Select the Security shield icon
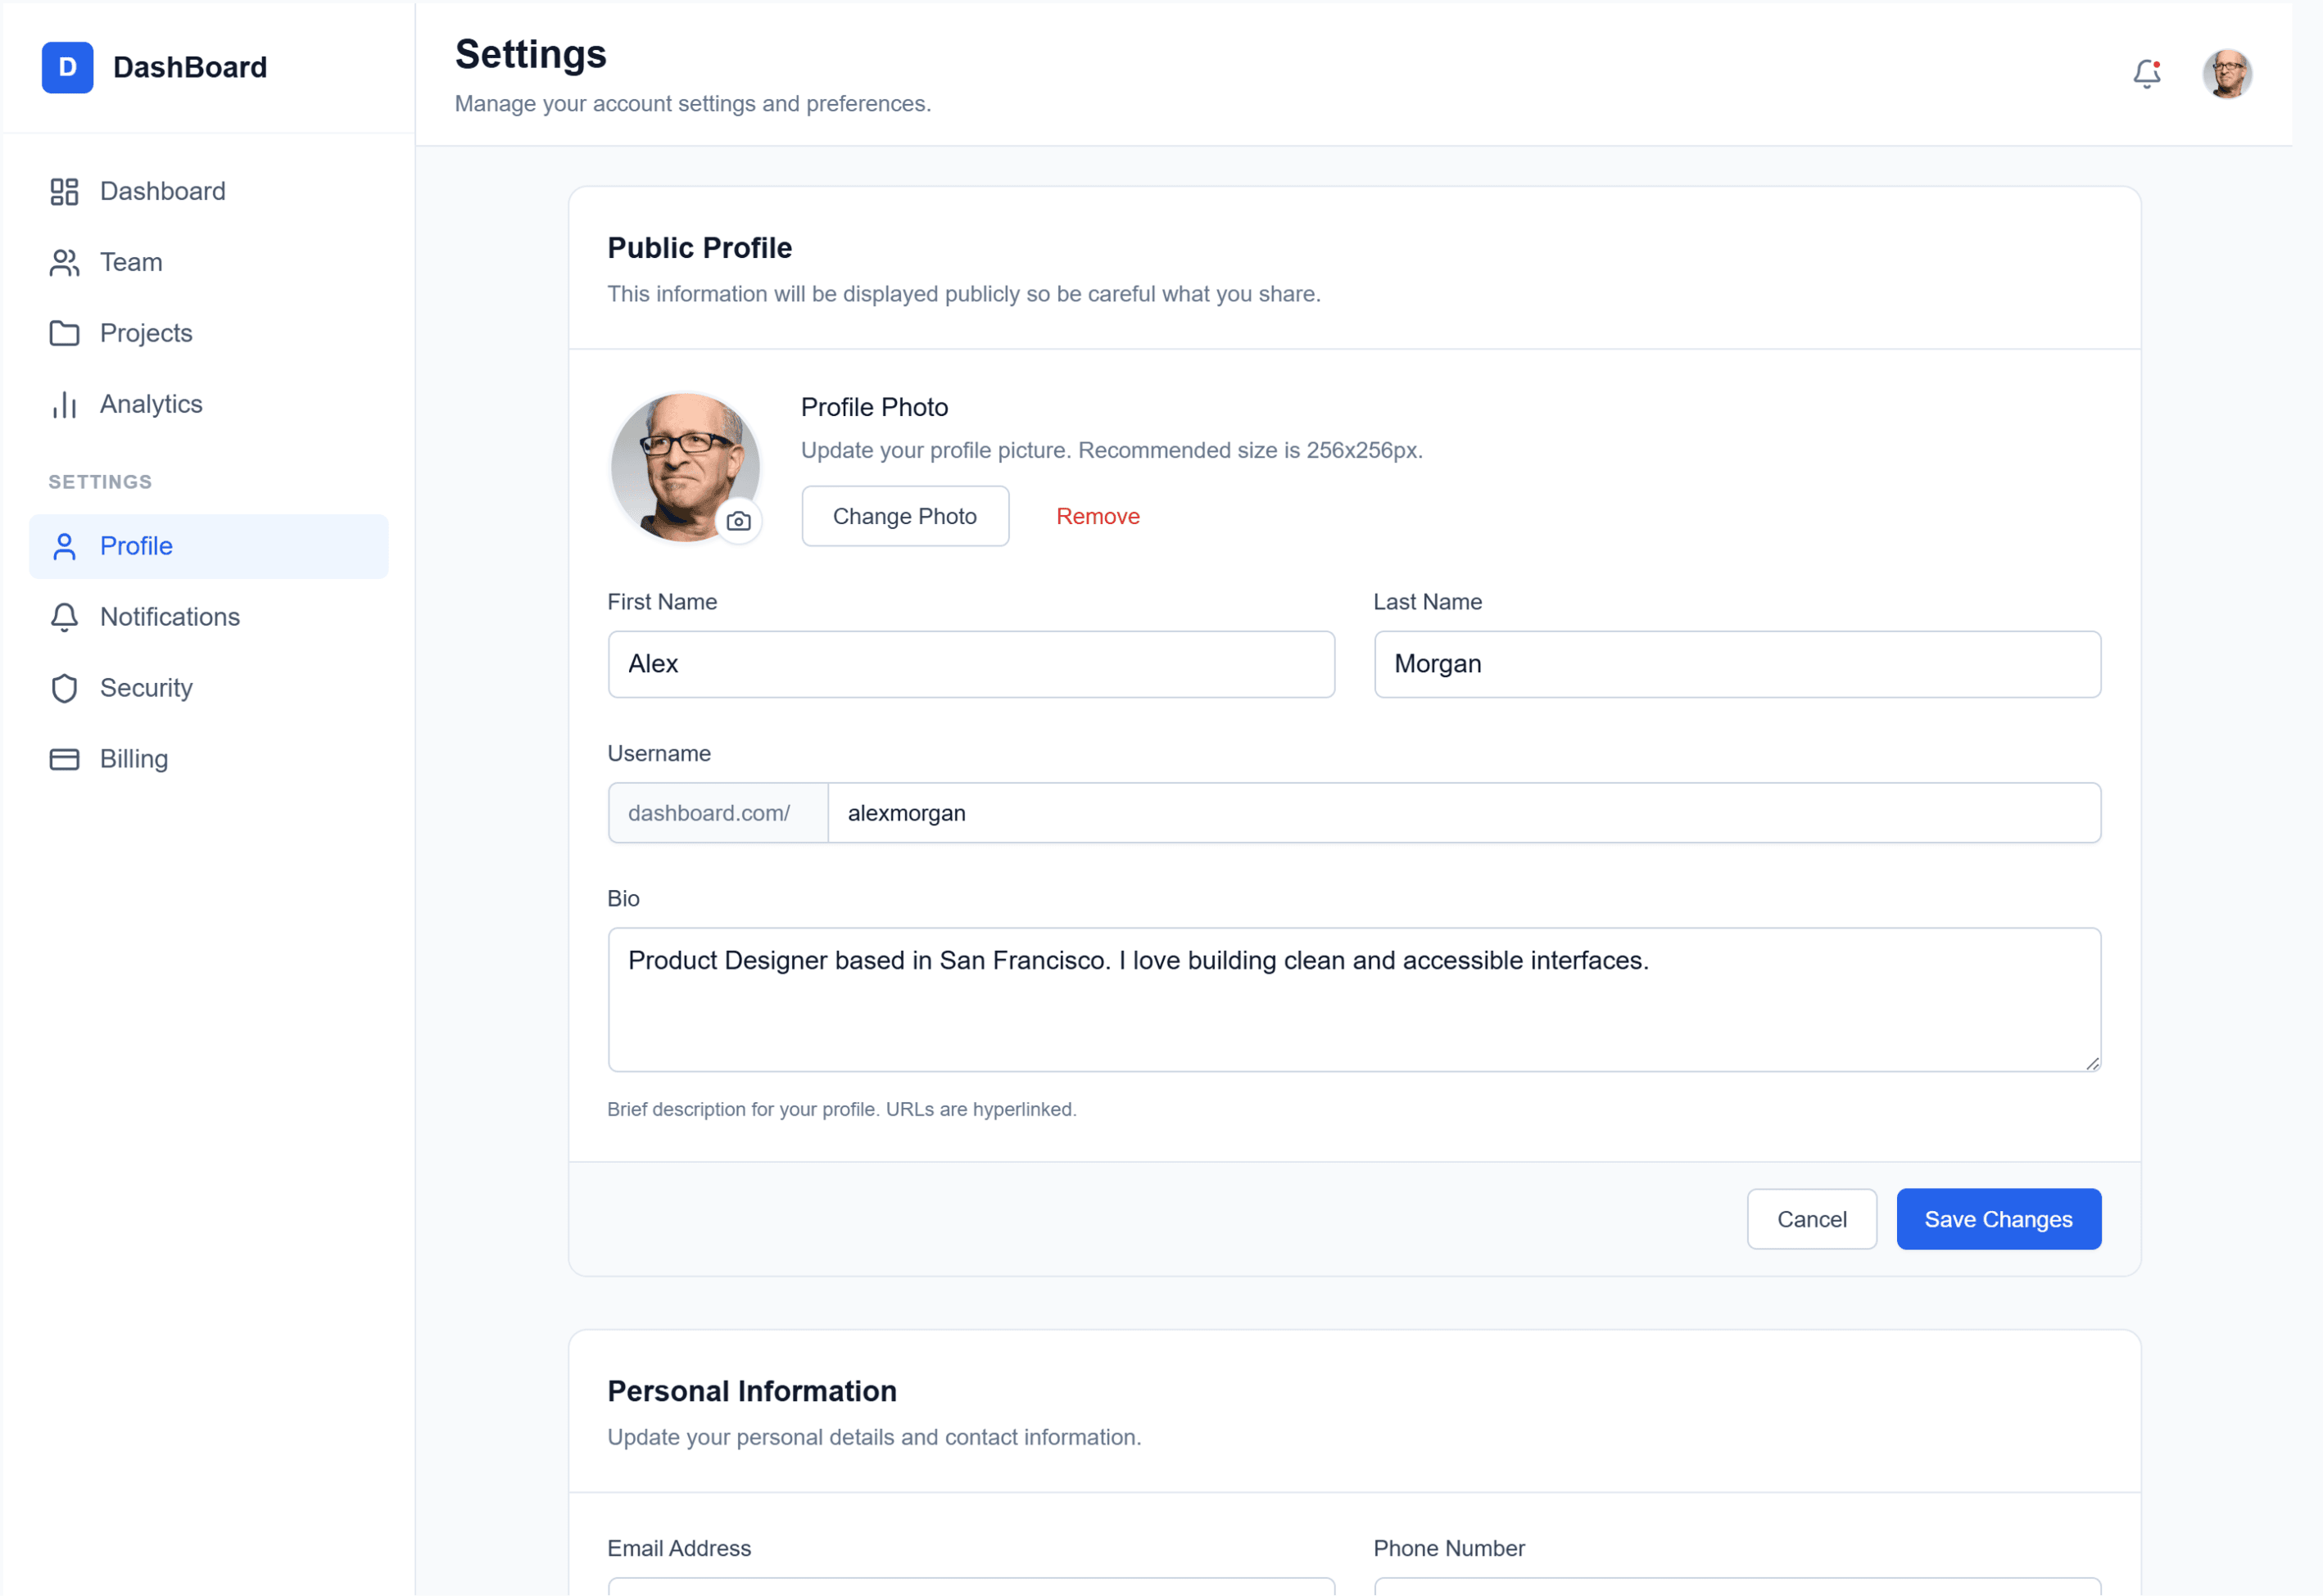This screenshot has width=2323, height=1596. (64, 688)
